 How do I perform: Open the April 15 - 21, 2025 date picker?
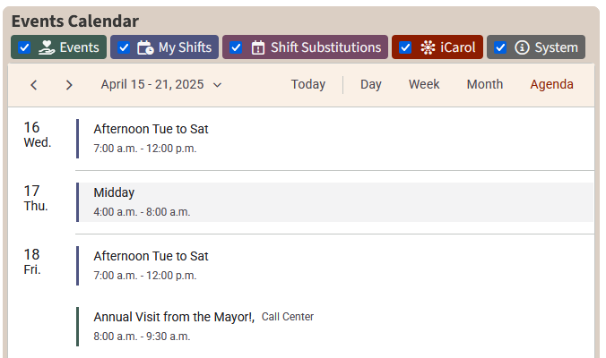[161, 85]
